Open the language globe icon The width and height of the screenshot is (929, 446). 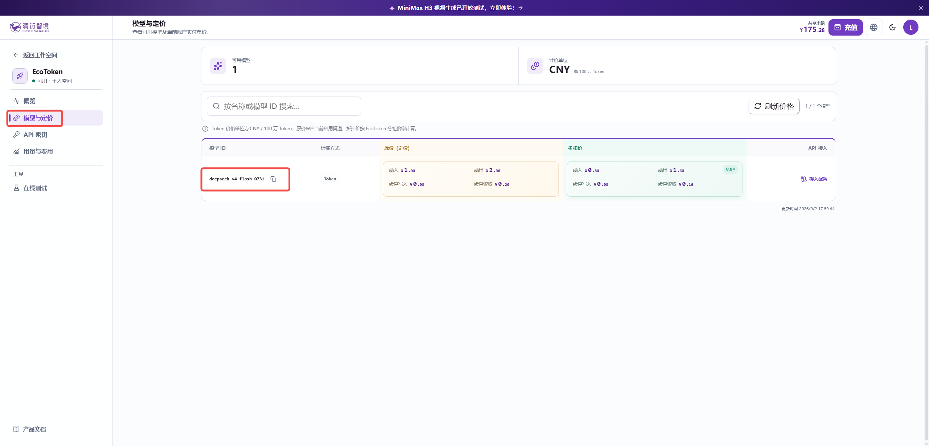tap(873, 27)
